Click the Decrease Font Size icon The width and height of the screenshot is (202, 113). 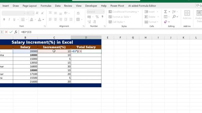pos(42,13)
